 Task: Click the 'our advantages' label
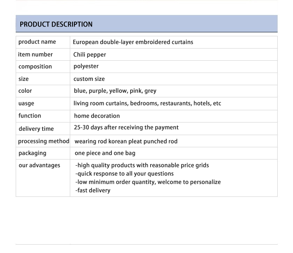tap(39, 165)
